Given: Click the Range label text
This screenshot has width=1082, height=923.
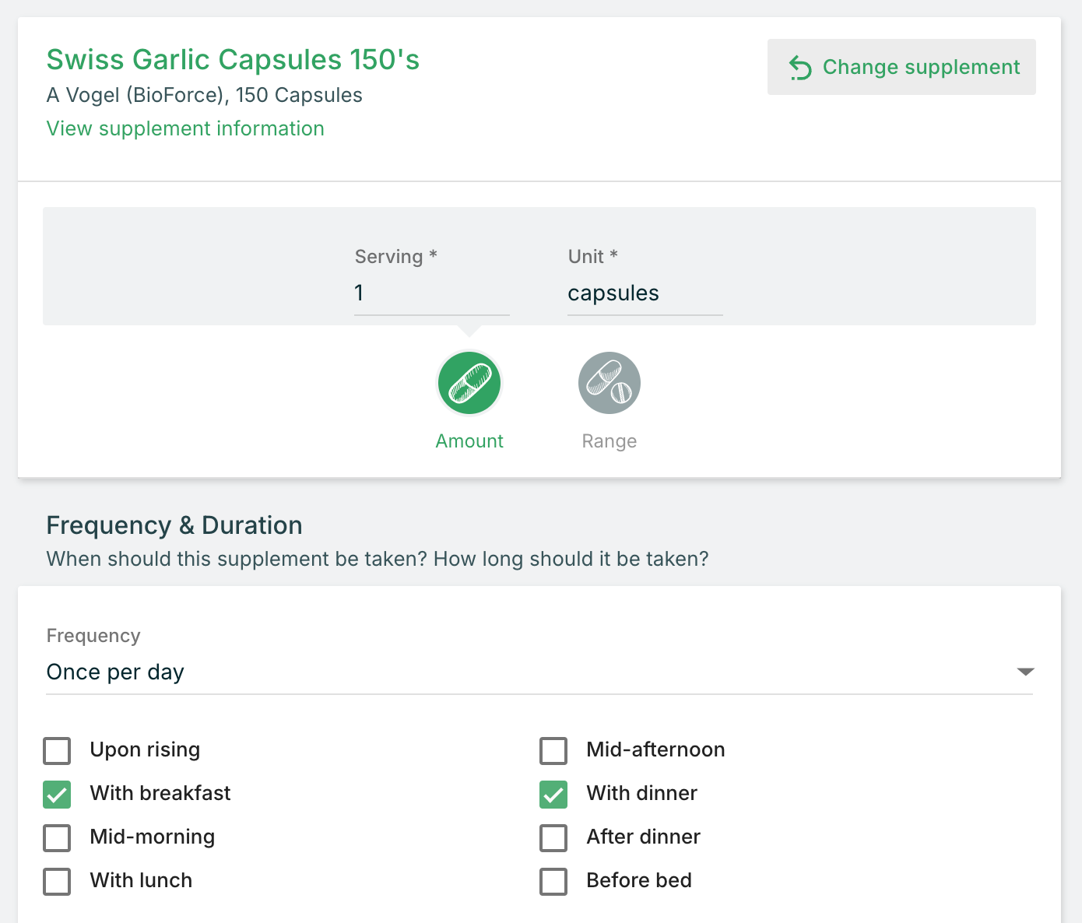Looking at the screenshot, I should point(609,441).
